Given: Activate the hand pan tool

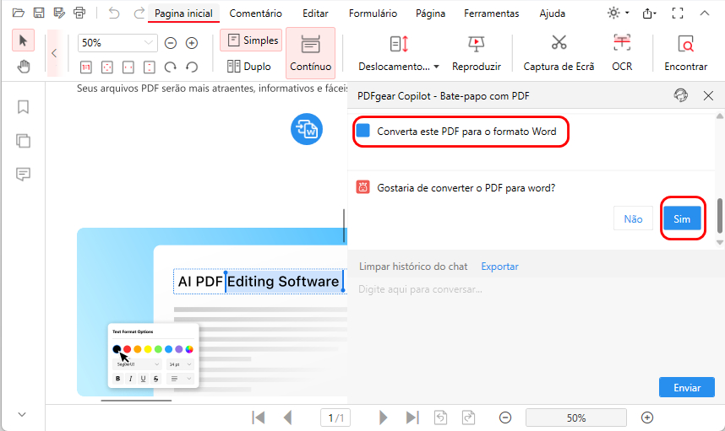Looking at the screenshot, I should (x=23, y=67).
